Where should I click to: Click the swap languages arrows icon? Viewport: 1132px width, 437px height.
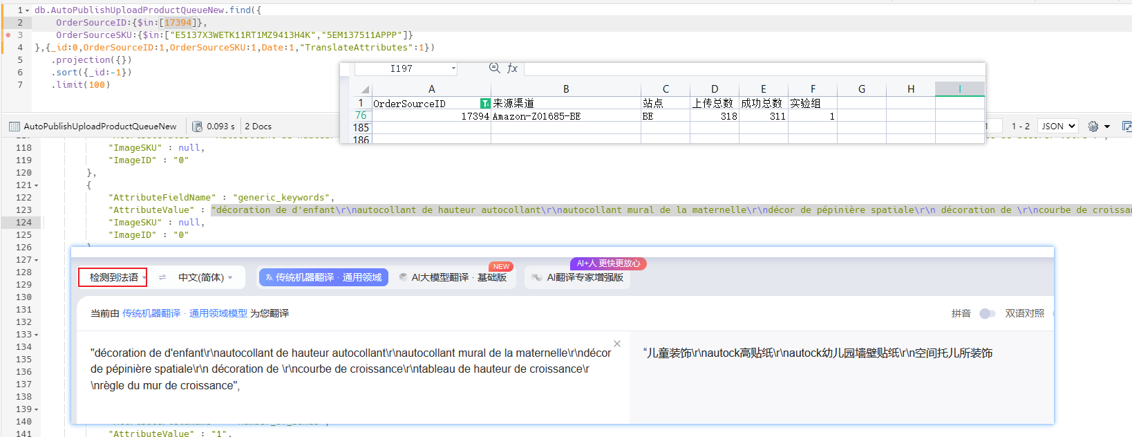pos(162,277)
